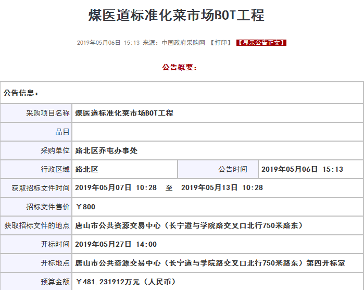
Task: Click the announcement time 2019年05月06日 15:13 in table
Action: [302, 169]
